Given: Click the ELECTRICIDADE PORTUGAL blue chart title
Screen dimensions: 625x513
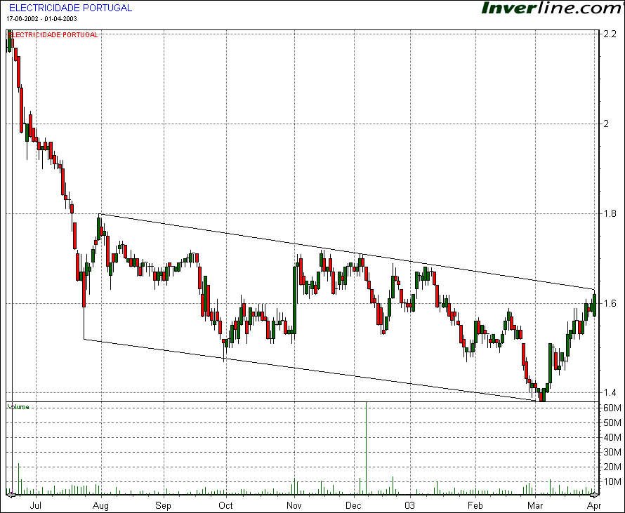Looking at the screenshot, I should pyautogui.click(x=70, y=8).
